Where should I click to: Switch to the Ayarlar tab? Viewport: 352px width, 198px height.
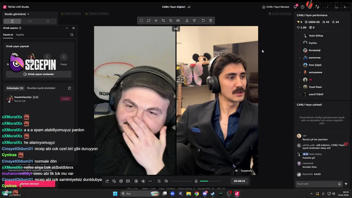tap(20, 35)
